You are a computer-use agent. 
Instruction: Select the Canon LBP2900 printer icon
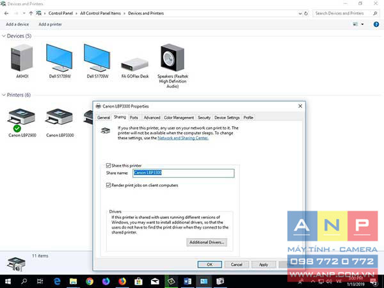point(22,120)
